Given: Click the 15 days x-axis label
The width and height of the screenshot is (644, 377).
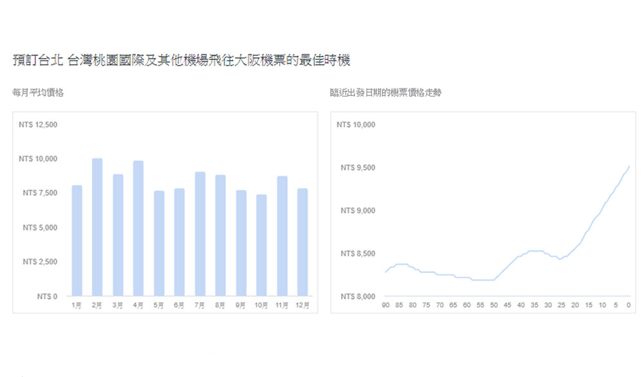Looking at the screenshot, I should [x=589, y=305].
